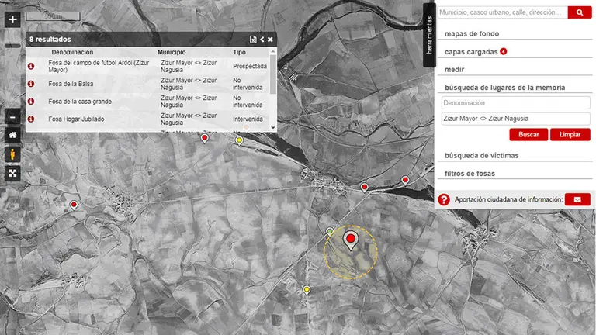Expand the capas cargadas section
Image resolution: width=596 pixels, height=335 pixels.
click(470, 52)
